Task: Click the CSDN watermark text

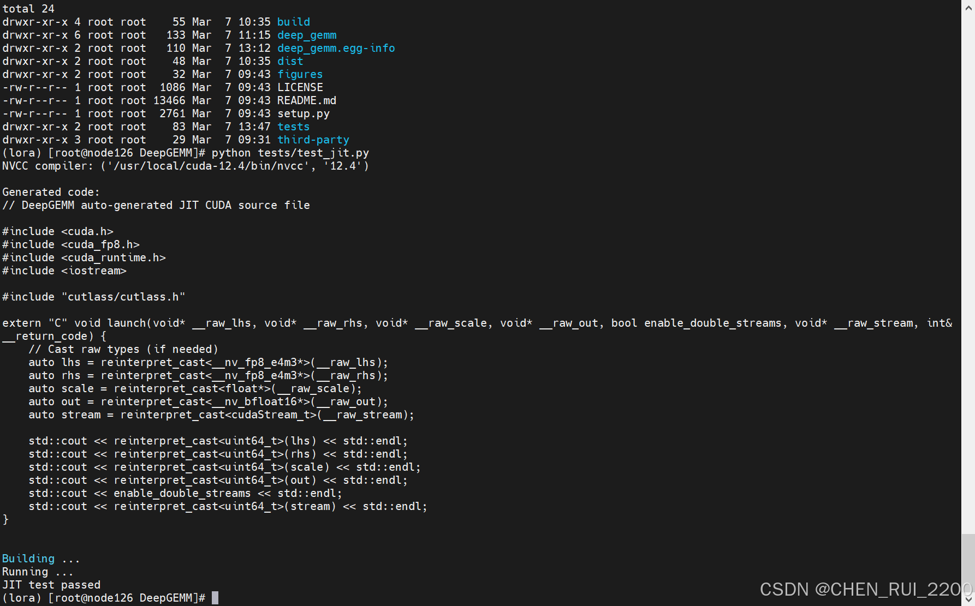Action: click(x=866, y=590)
